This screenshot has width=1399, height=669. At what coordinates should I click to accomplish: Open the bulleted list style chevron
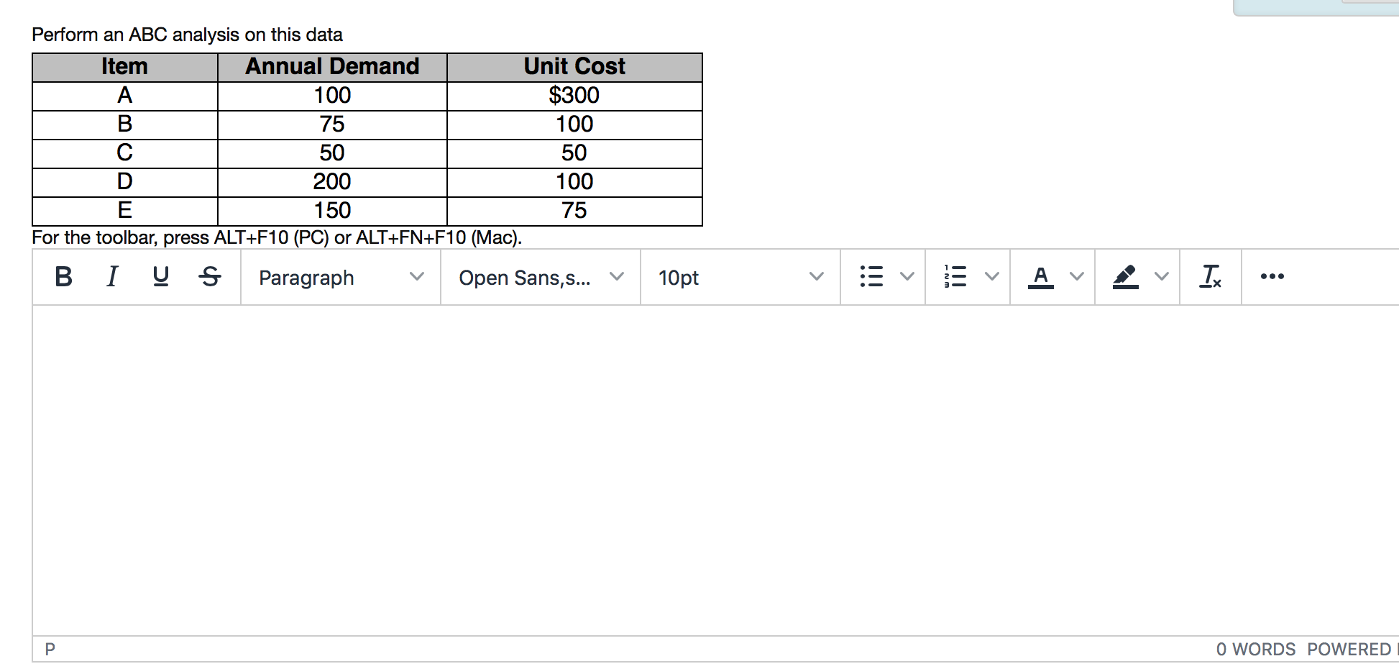906,276
